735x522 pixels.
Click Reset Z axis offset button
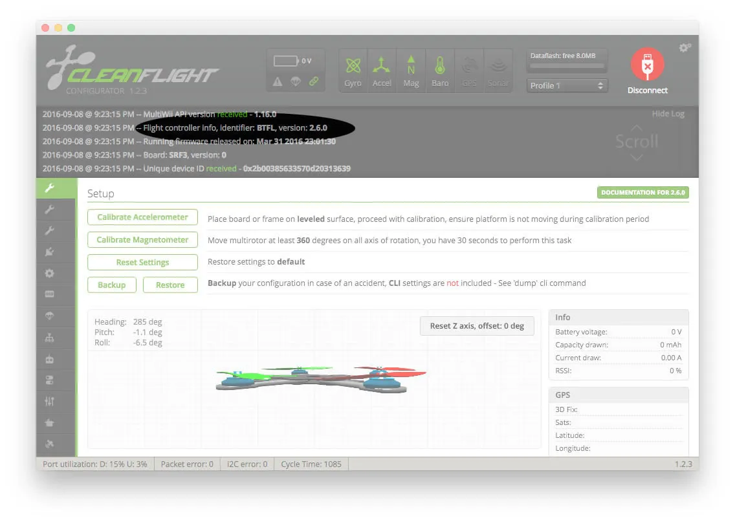tap(477, 326)
